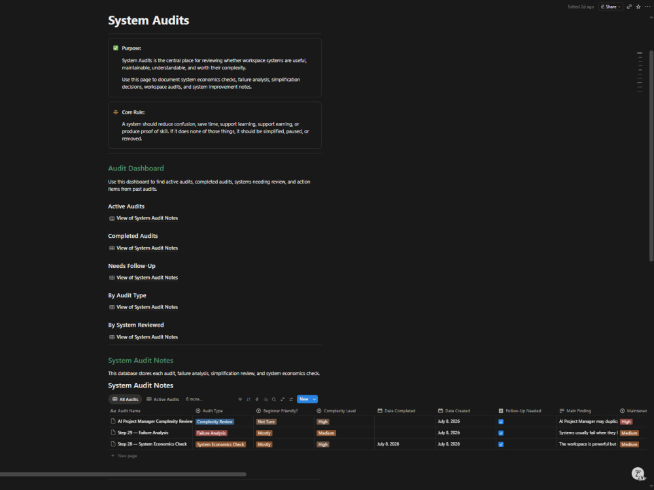Image resolution: width=654 pixels, height=490 pixels.
Task: Click the page title System Audits
Action: click(148, 20)
